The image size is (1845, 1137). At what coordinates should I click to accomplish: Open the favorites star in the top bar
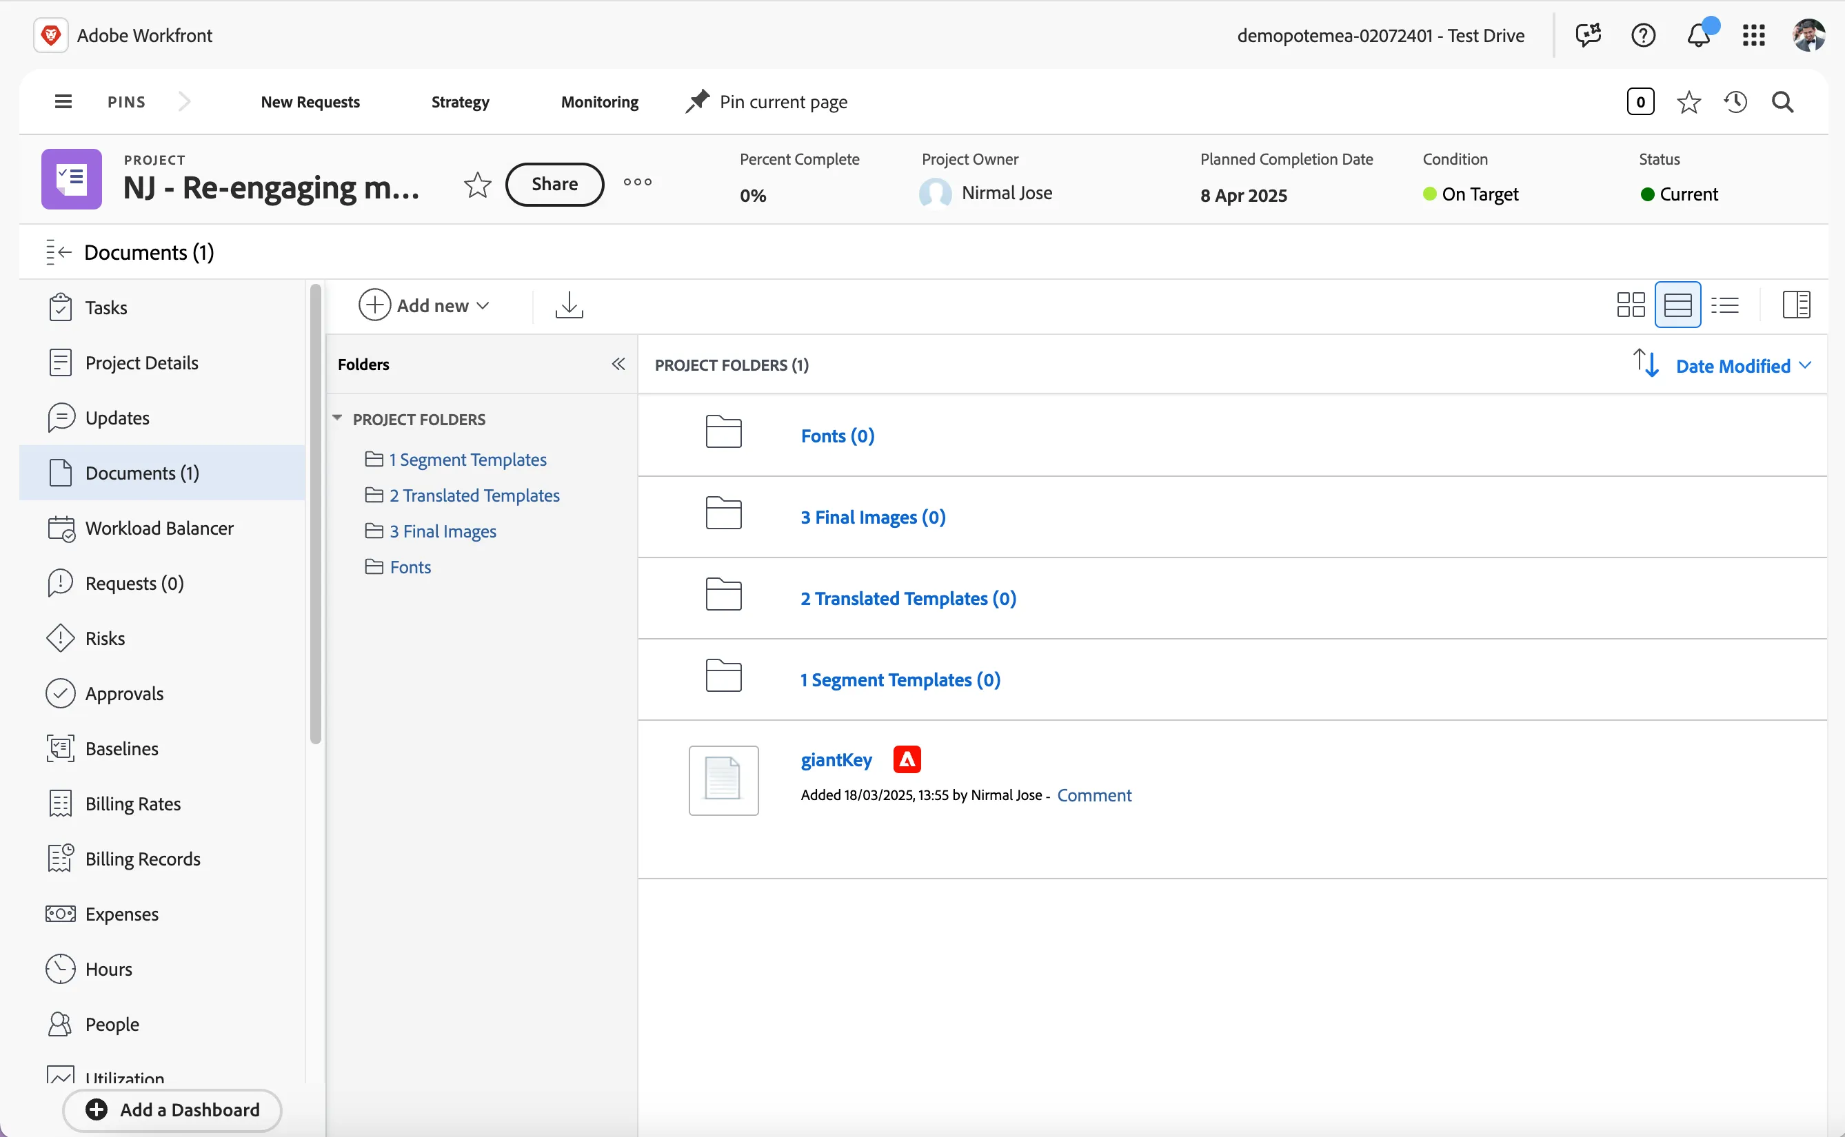point(1688,101)
